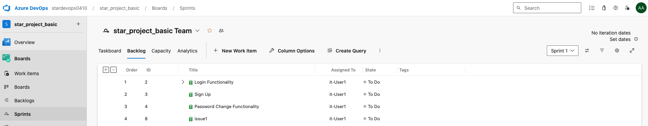648x126 pixels.
Task: Open the Sprint 1 dropdown
Action: pyautogui.click(x=562, y=50)
